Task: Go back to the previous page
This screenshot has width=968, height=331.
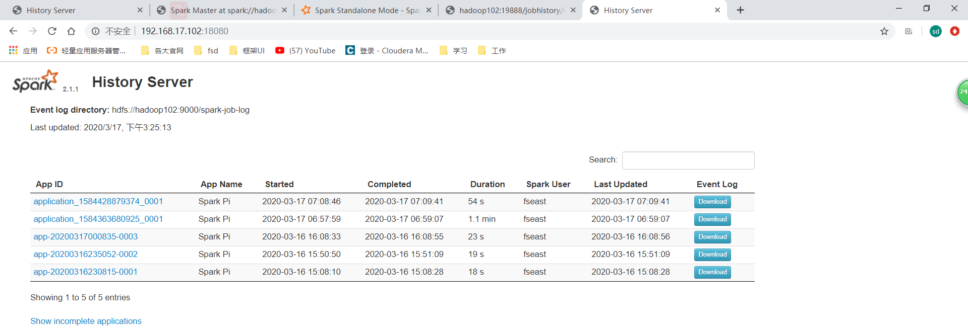Action: pos(13,31)
